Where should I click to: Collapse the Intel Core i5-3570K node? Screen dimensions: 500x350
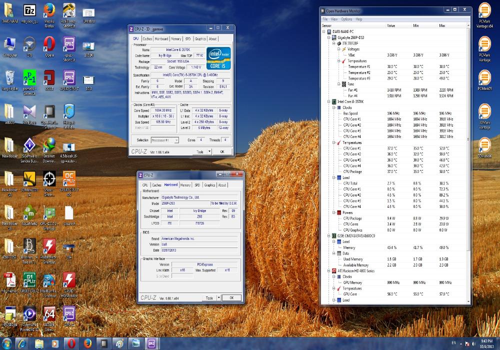point(329,101)
